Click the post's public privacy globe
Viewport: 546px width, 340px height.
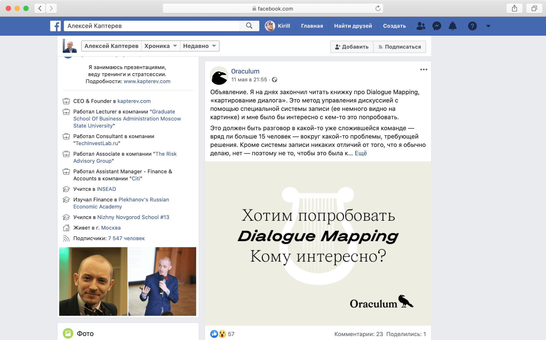(274, 80)
